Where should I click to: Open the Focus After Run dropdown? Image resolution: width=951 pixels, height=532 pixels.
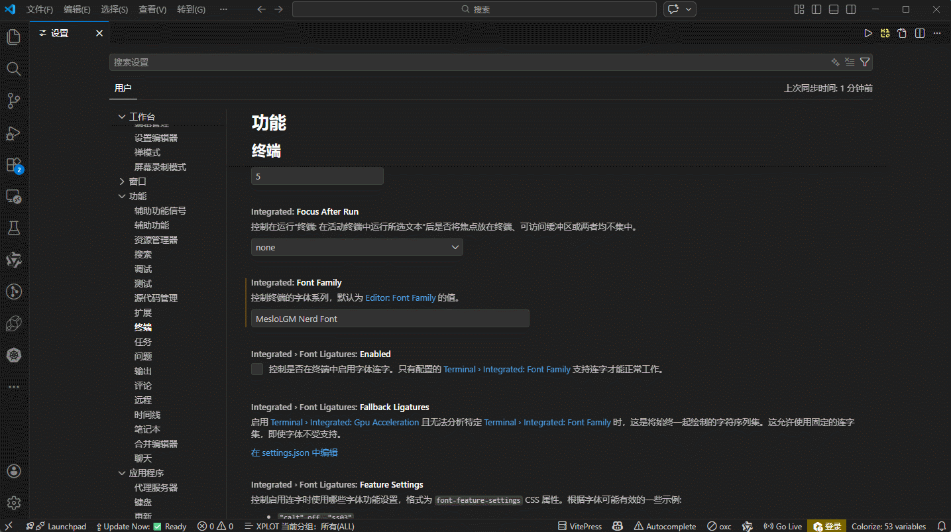point(357,247)
